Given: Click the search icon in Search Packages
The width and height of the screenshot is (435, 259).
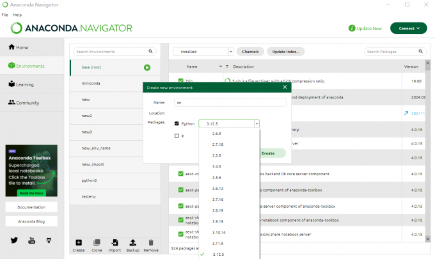Looking at the screenshot, I should 420,51.
